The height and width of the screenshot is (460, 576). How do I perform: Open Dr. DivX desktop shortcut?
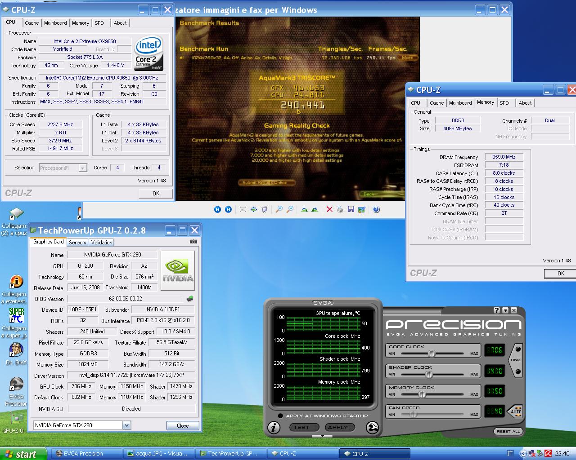pyautogui.click(x=16, y=353)
